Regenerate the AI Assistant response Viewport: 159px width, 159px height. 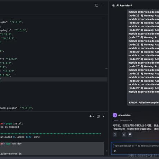coord(115,134)
